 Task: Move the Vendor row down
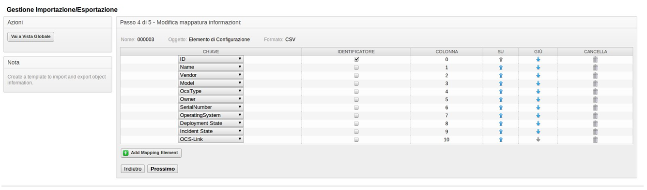coord(538,75)
